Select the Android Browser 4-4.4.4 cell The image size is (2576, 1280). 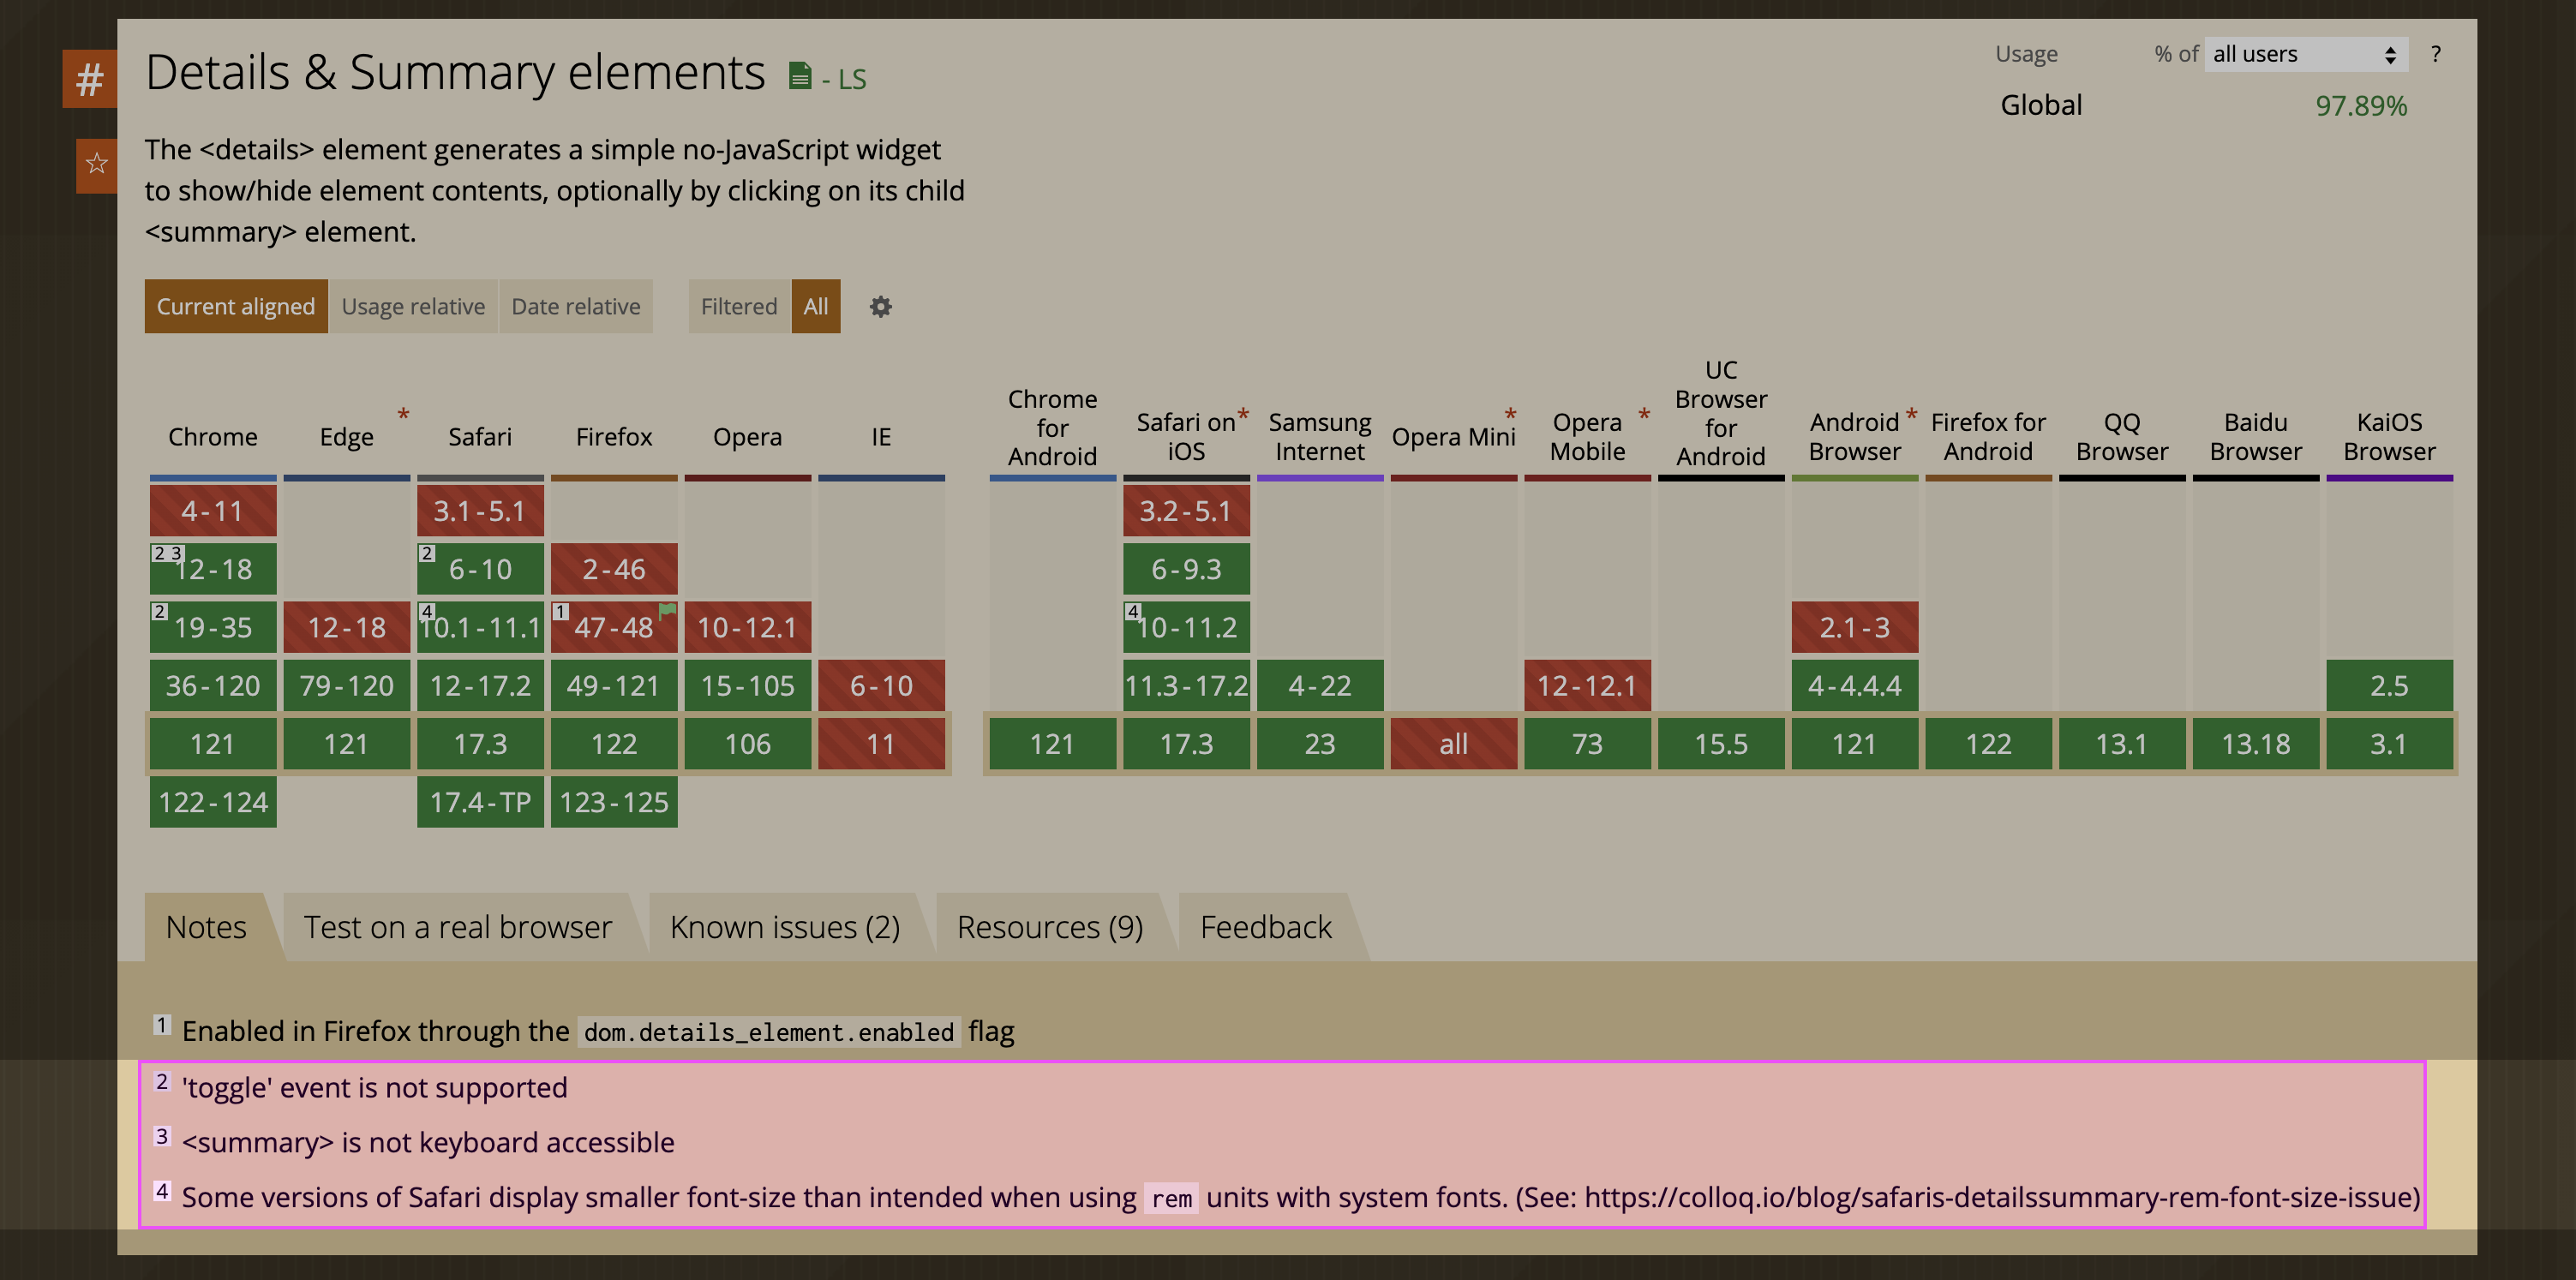click(1855, 685)
